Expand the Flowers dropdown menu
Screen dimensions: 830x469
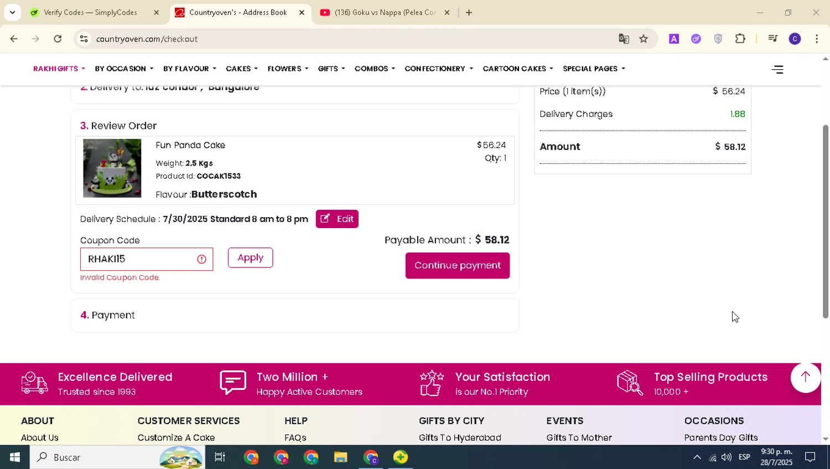(x=288, y=69)
